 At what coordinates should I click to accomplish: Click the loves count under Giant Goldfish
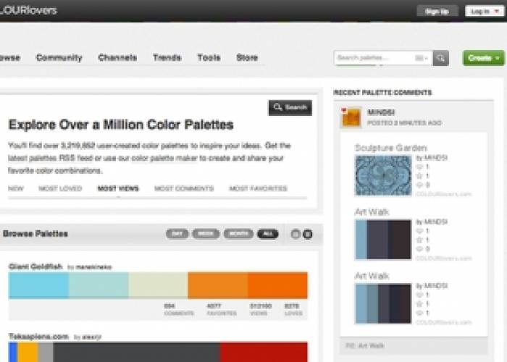[x=293, y=309]
